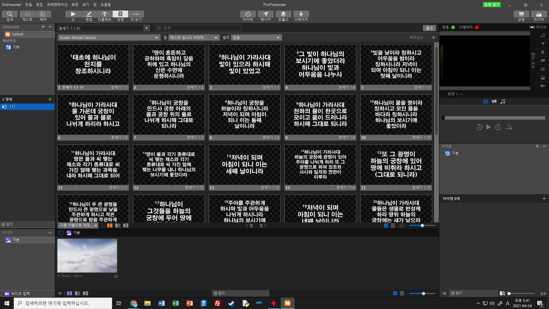
Task: Open the 상점 store cart icon
Action: [521, 16]
